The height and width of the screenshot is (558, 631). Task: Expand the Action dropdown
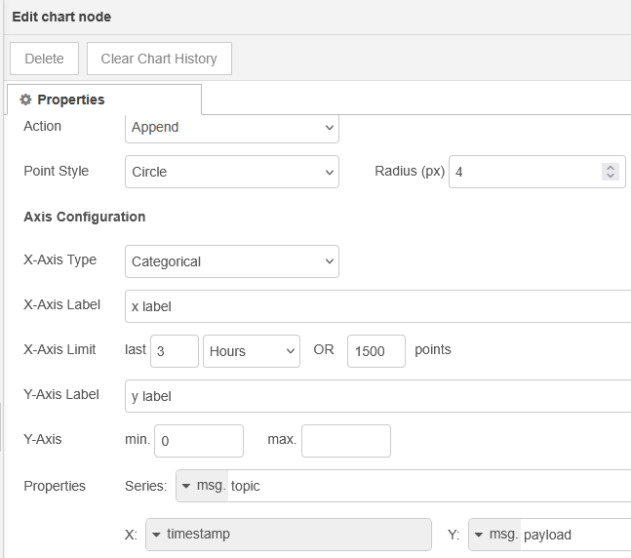click(232, 127)
